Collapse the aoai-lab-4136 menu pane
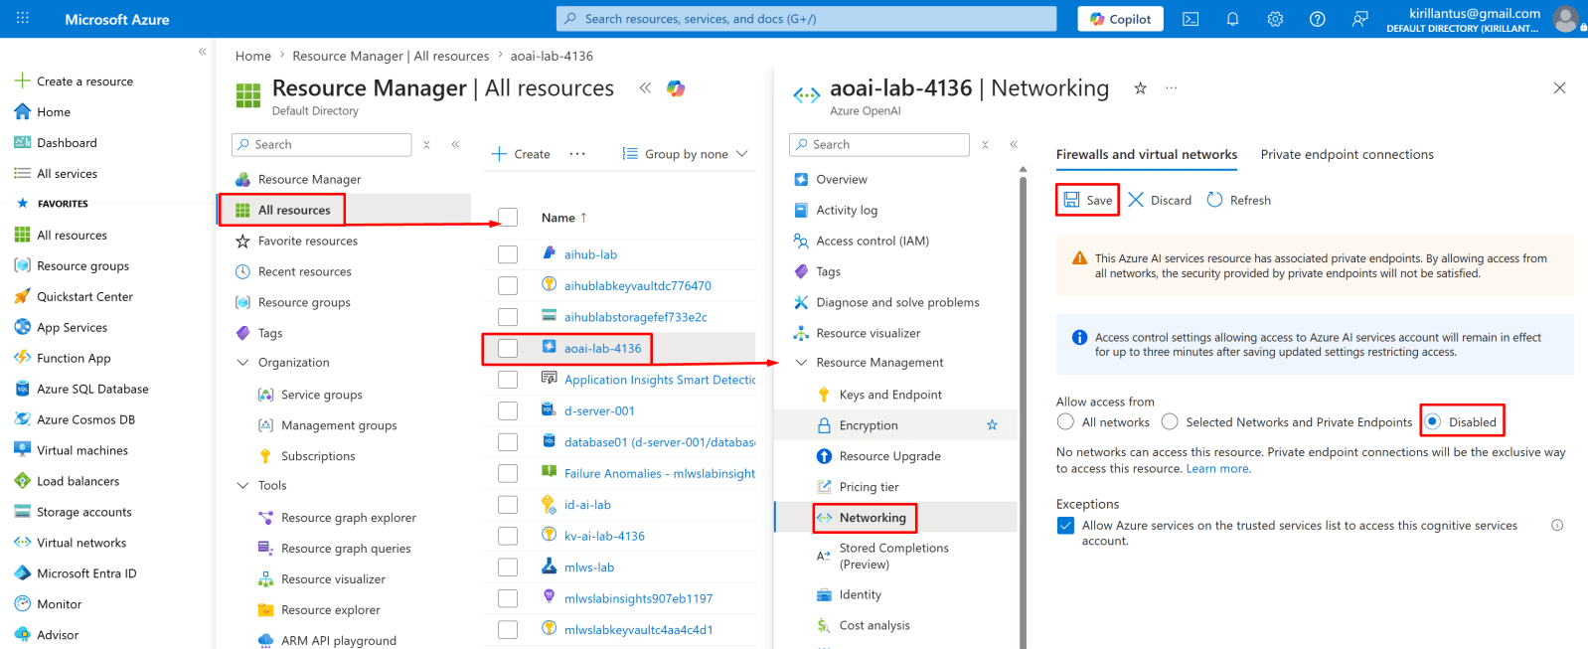 pyautogui.click(x=1014, y=144)
